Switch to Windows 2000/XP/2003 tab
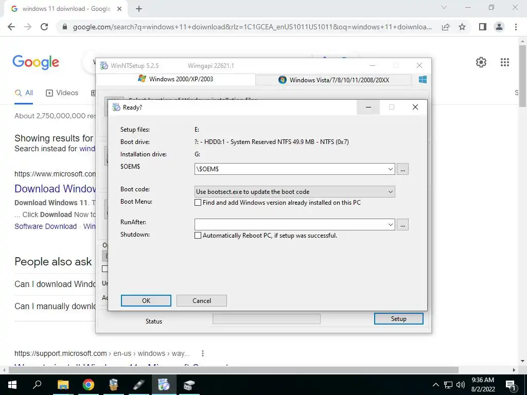Viewport: 527px width, 395px height. 175,79
